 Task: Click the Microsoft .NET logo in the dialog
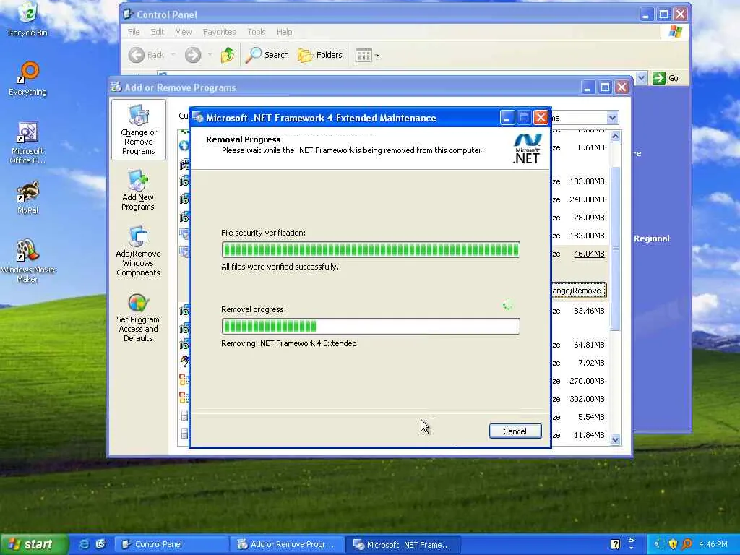pos(527,148)
